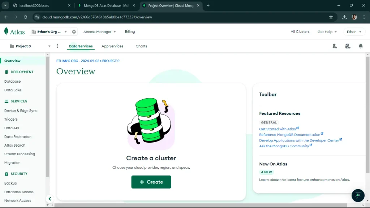Open organization settings with the gear icon

click(x=74, y=32)
